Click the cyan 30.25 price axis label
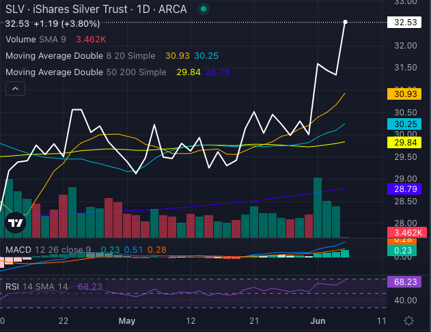431x332 pixels. pyautogui.click(x=404, y=124)
